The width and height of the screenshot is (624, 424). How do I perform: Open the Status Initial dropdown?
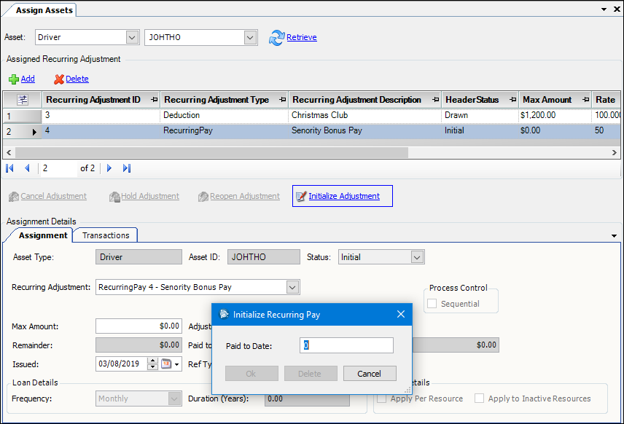[417, 257]
